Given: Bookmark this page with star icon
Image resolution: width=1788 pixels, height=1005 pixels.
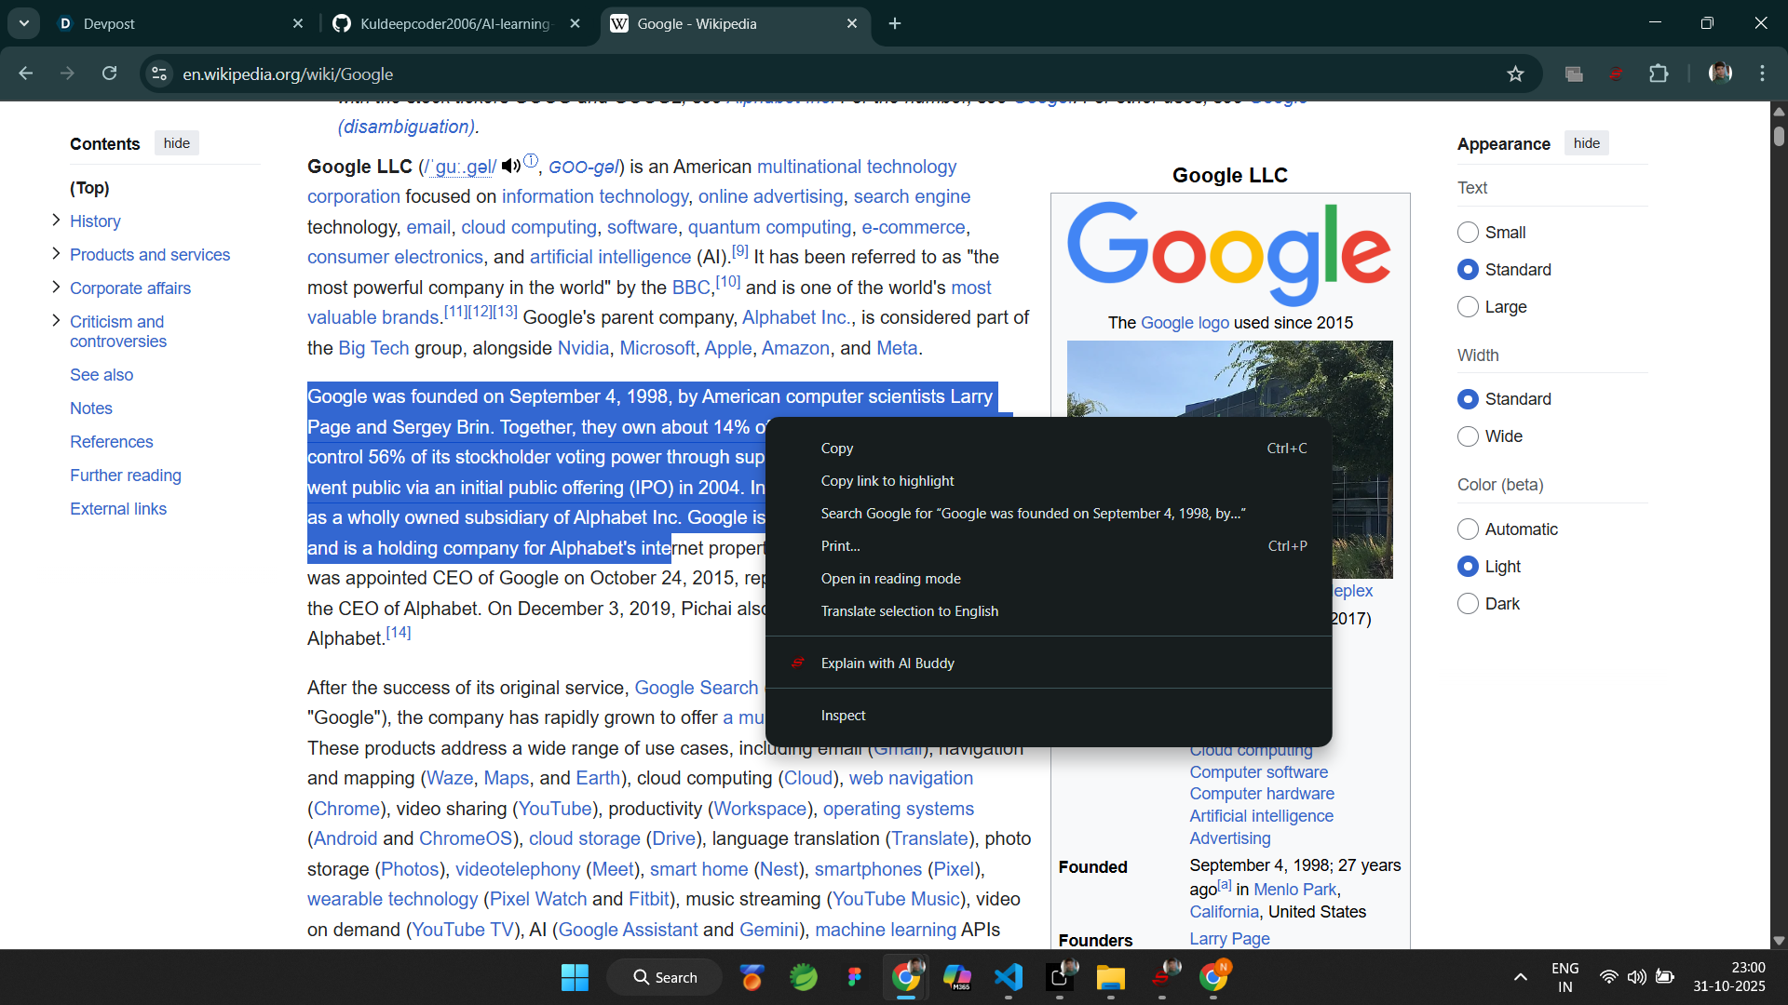Looking at the screenshot, I should click(1515, 74).
